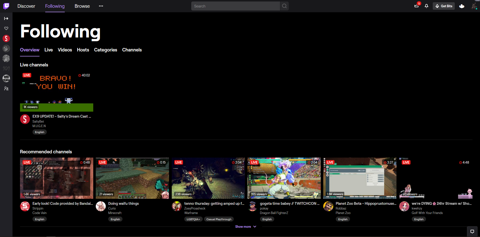Open the 'Planet Zoo Beta' stream title
480x237 pixels.
point(366,204)
